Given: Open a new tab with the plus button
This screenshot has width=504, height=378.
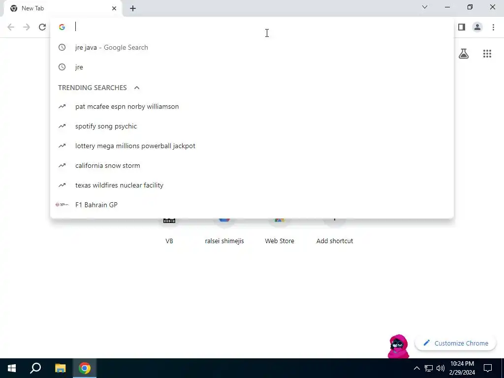Looking at the screenshot, I should point(133,8).
